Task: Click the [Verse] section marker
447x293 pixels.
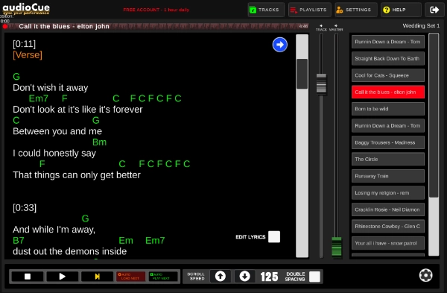Action: click(28, 54)
